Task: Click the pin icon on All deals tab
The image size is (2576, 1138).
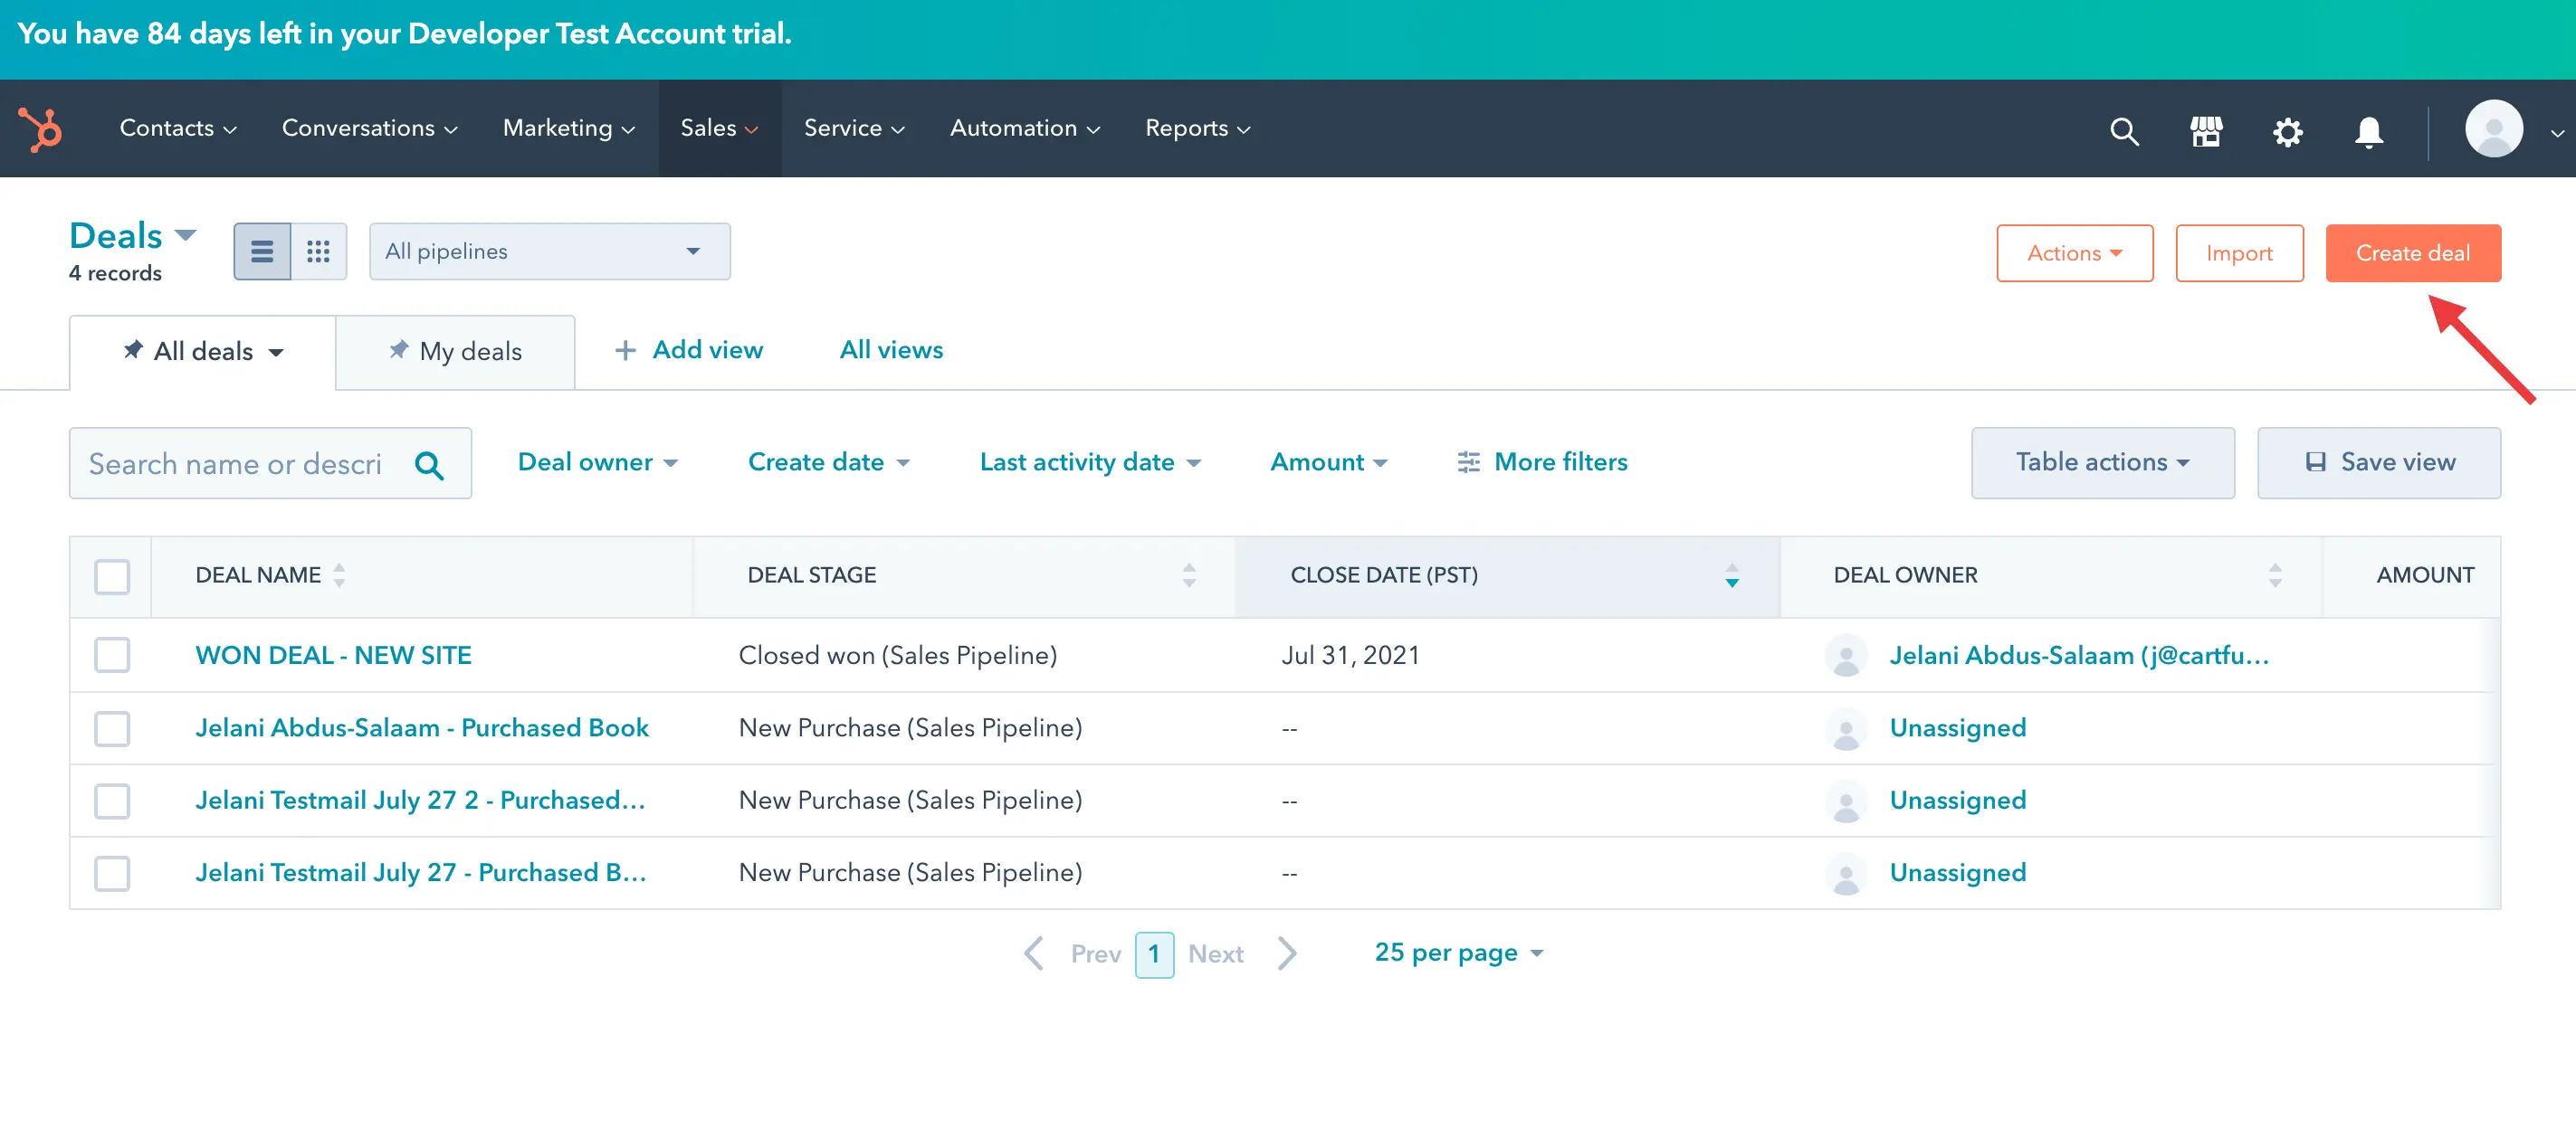Action: point(132,350)
